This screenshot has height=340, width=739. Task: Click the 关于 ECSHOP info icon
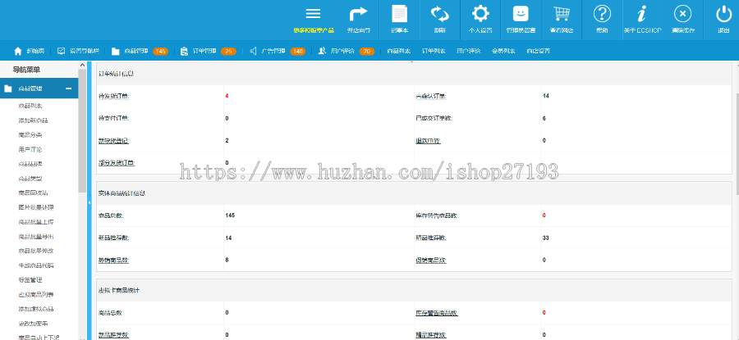(x=642, y=14)
